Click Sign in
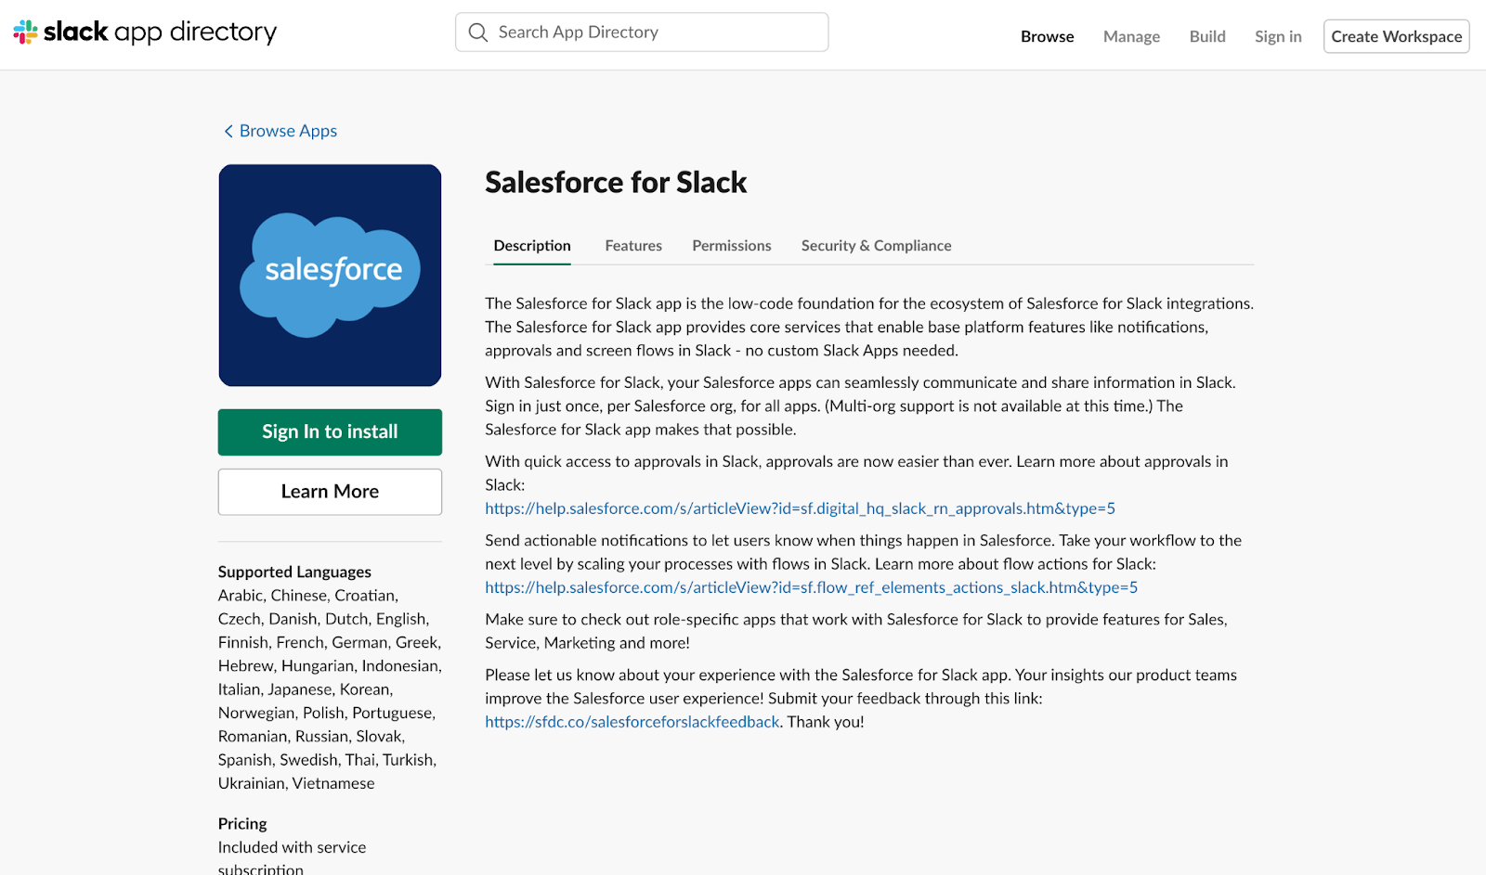 coord(1278,36)
